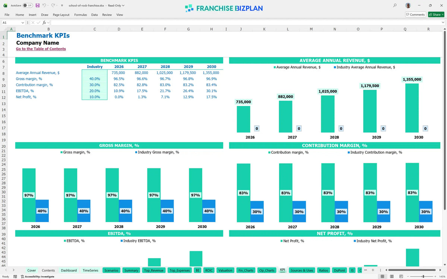Select the Industry Gross margin 40.0% cell
447x279 pixels.
click(95, 79)
